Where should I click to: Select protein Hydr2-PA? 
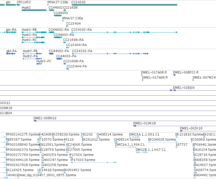point(32,59)
